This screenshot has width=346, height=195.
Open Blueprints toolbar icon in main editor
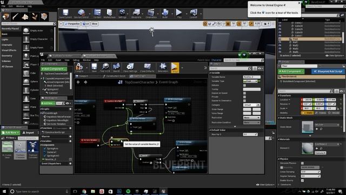click(x=136, y=14)
